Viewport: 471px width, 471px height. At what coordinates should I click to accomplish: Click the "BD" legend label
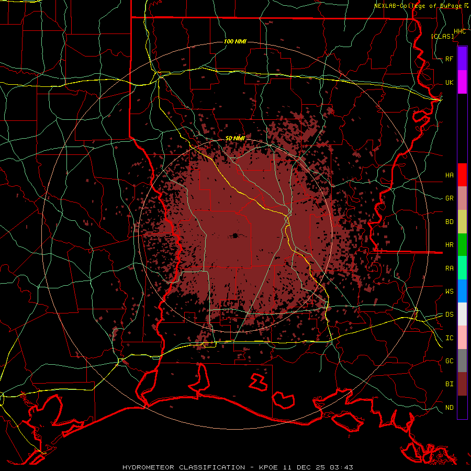[450, 222]
